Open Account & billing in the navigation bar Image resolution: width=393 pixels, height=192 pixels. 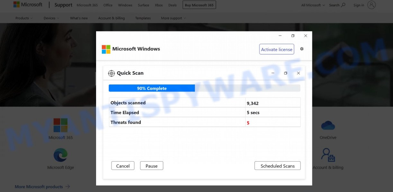112,18
